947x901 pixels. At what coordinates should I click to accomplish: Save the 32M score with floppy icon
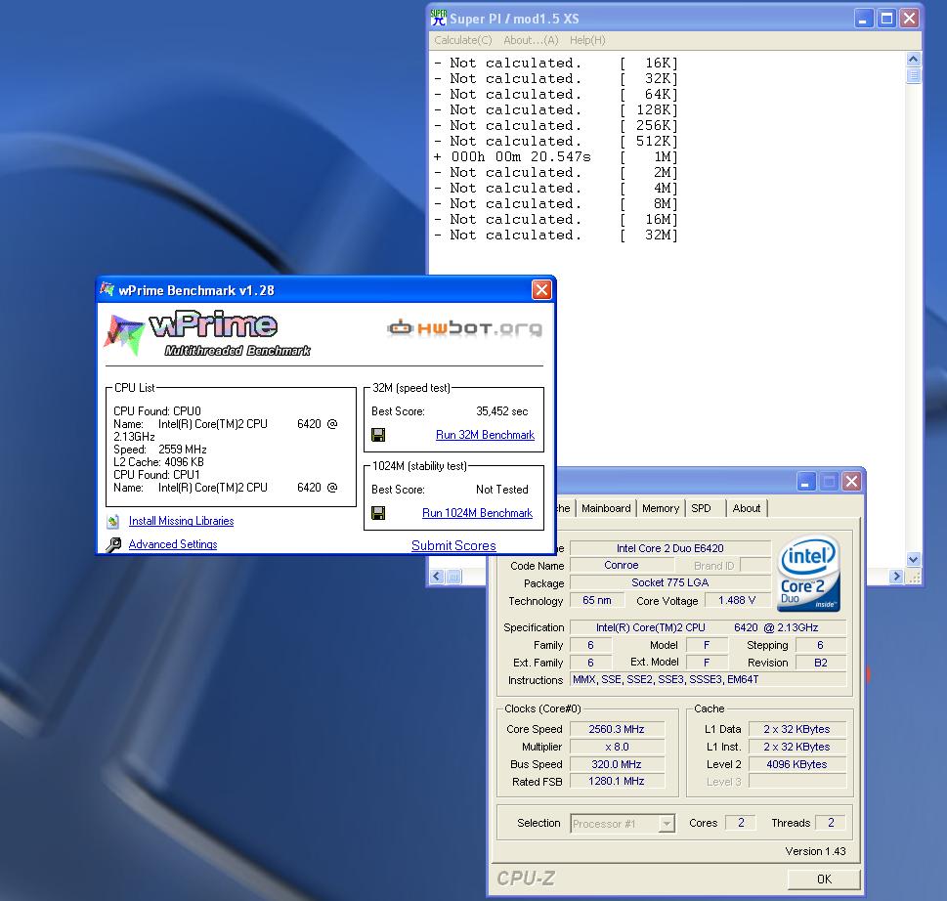point(378,435)
